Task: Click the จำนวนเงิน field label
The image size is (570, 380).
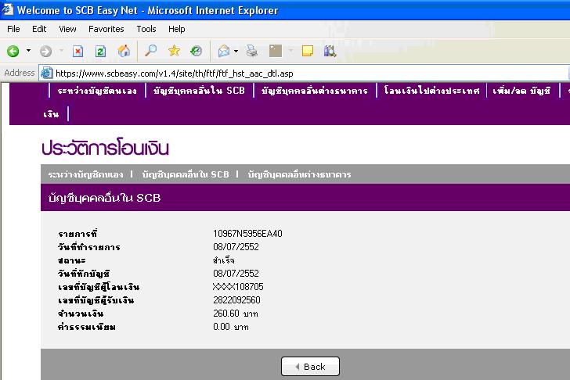Action: [x=81, y=314]
